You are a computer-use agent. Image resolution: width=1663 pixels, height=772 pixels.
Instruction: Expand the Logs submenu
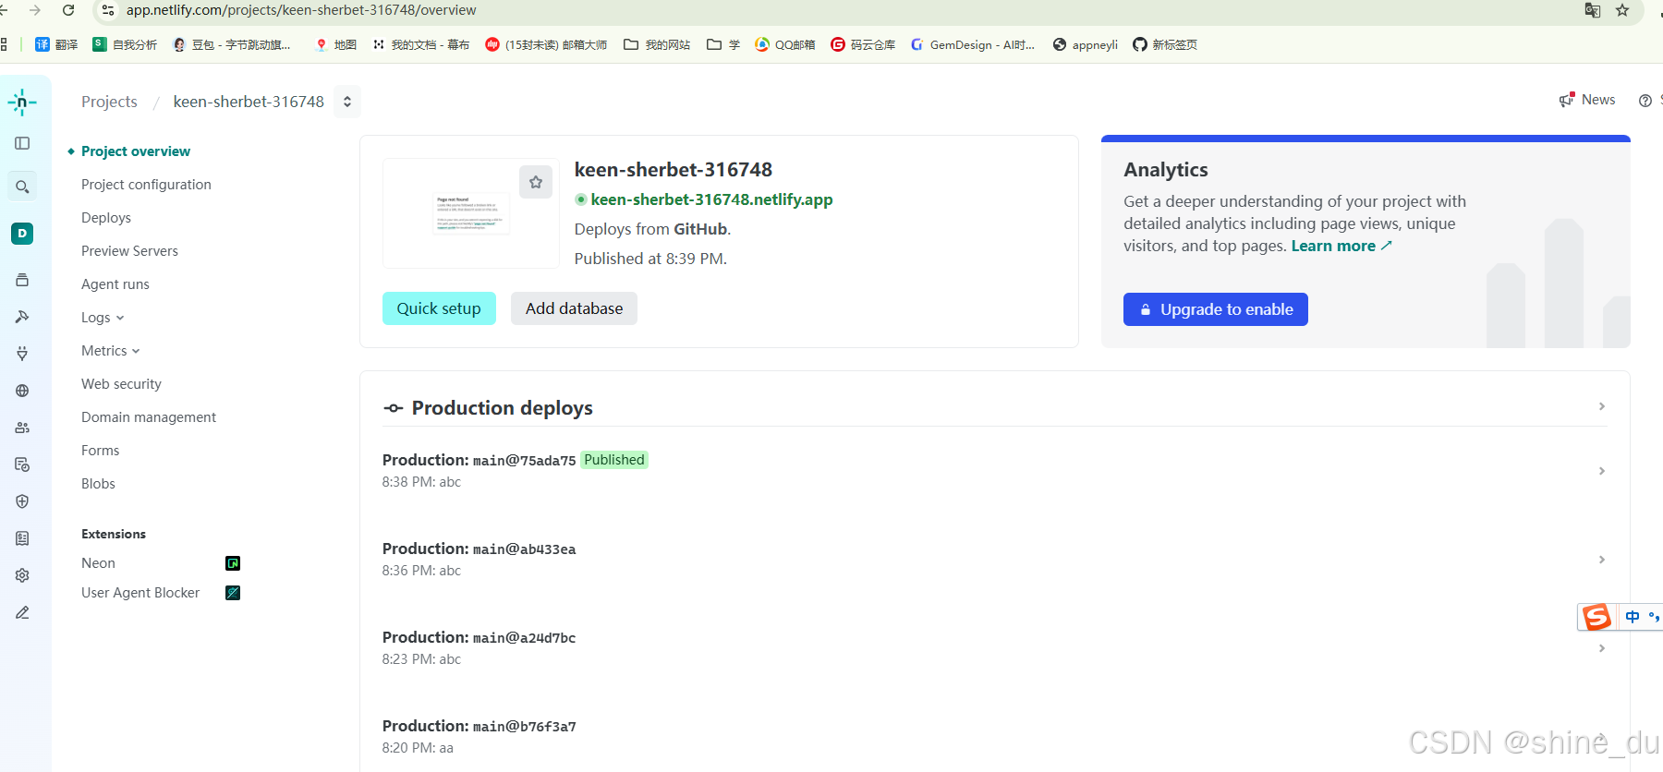(x=103, y=318)
